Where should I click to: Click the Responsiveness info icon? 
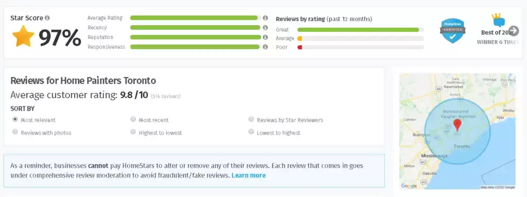(x=265, y=47)
